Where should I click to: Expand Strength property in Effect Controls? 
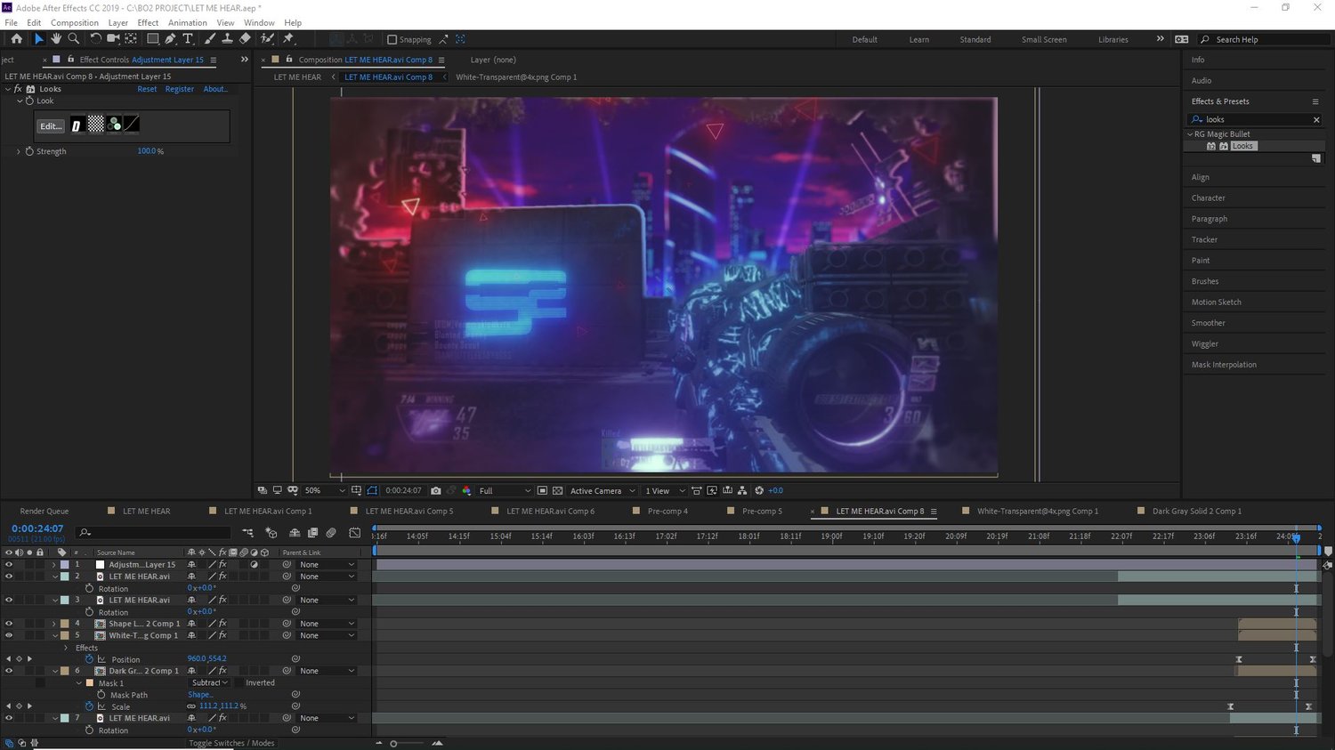click(x=18, y=151)
